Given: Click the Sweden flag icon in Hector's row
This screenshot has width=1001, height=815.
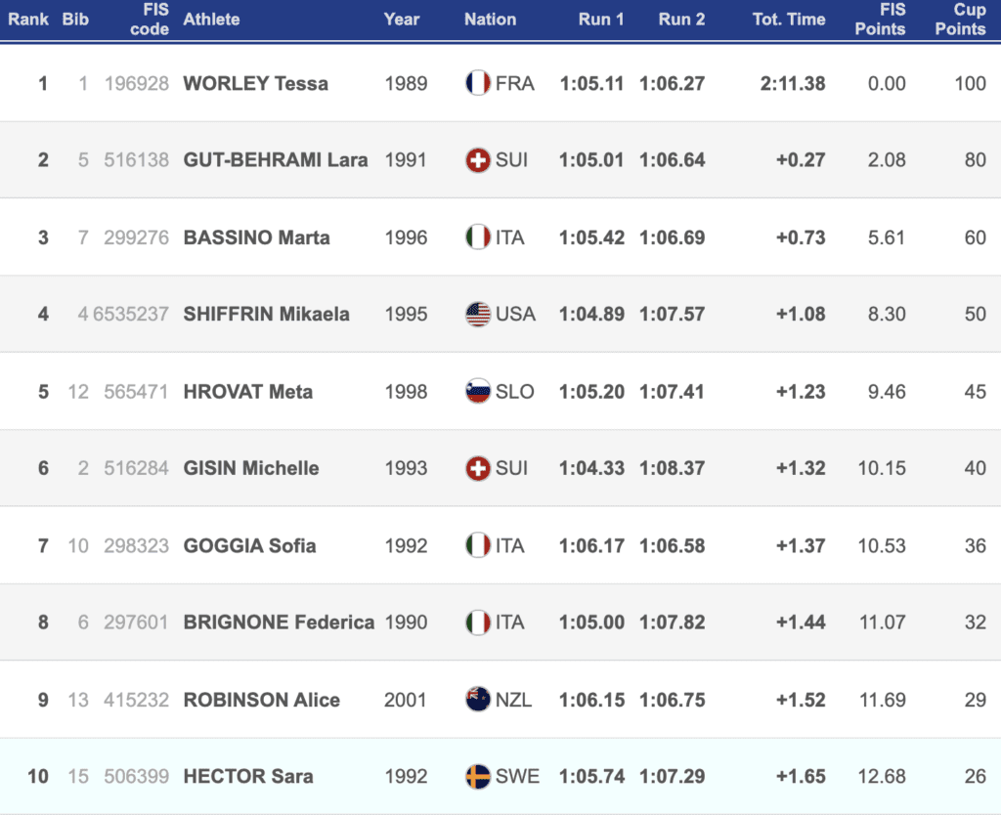Looking at the screenshot, I should [477, 777].
